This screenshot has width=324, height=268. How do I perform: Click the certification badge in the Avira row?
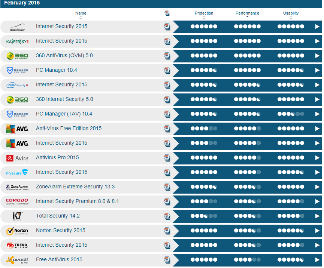point(167,158)
